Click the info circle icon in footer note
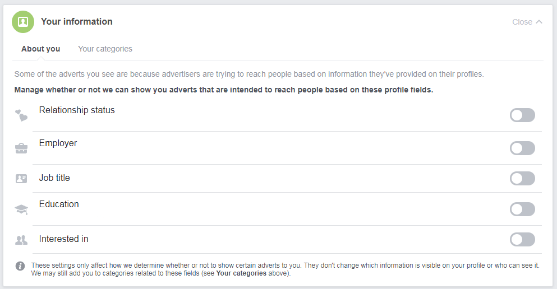The height and width of the screenshot is (289, 557). tap(20, 266)
